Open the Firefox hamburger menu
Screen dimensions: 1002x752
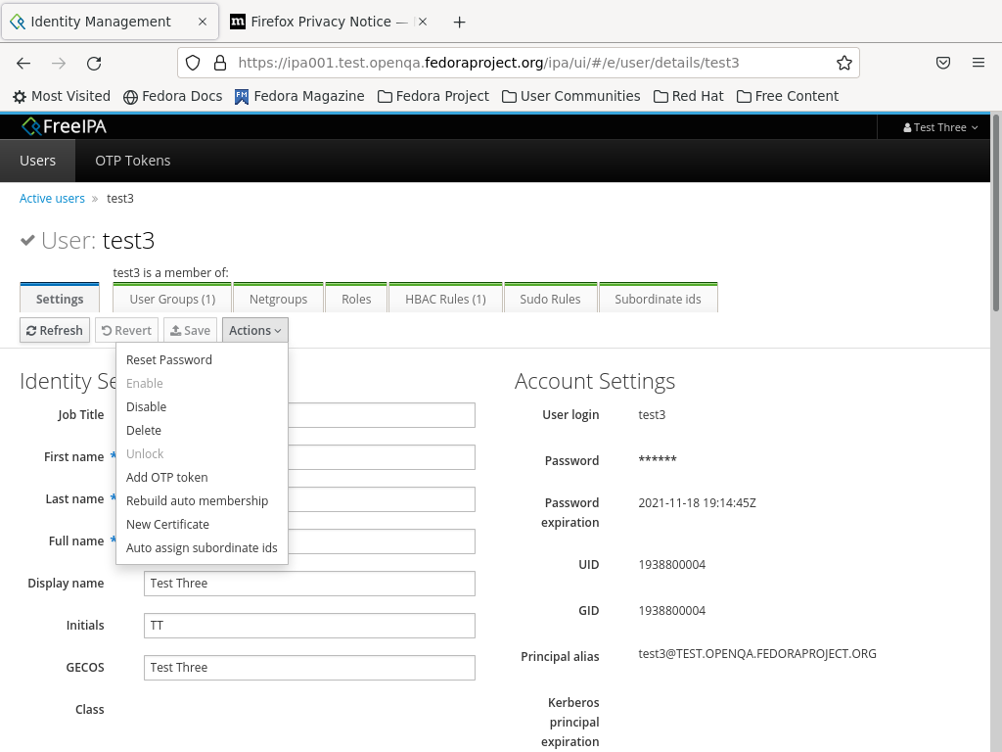[979, 63]
